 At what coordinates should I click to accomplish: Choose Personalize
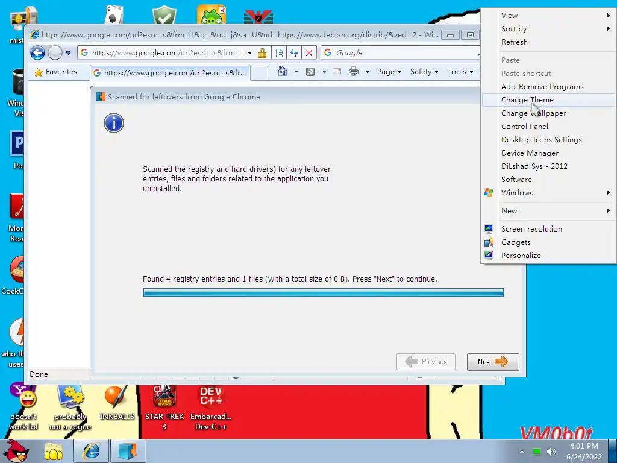click(548, 256)
